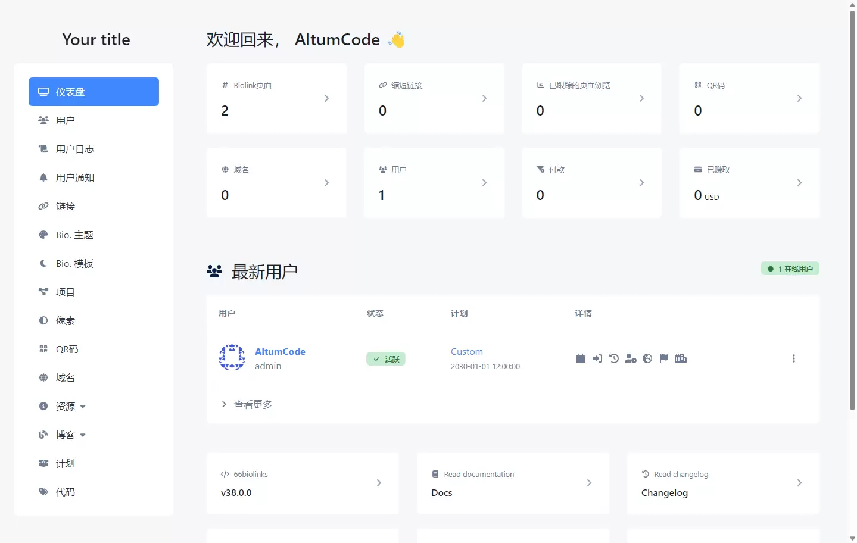Open the 缩短链接 stat card chevron

pyautogui.click(x=484, y=98)
